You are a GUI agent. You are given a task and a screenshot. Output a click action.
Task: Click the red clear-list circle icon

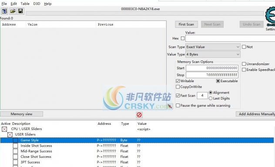pos(139,115)
